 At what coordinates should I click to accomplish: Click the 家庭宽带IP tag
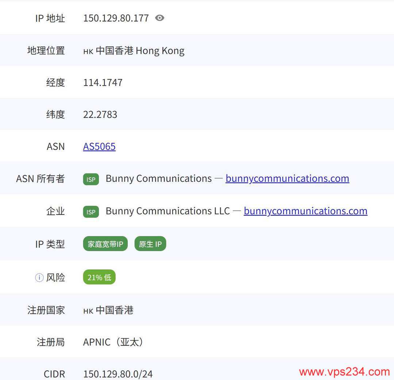point(105,244)
